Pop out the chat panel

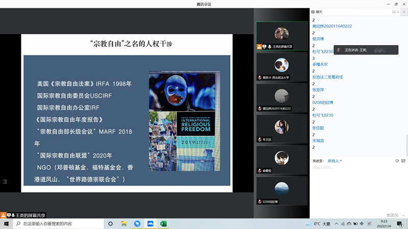394,11
